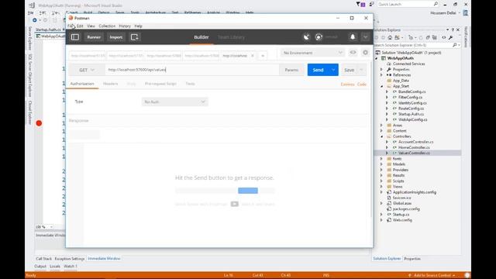Click the Collapse All icon in Solution Explorer
Screen dimensions: 496x279
coord(428,38)
